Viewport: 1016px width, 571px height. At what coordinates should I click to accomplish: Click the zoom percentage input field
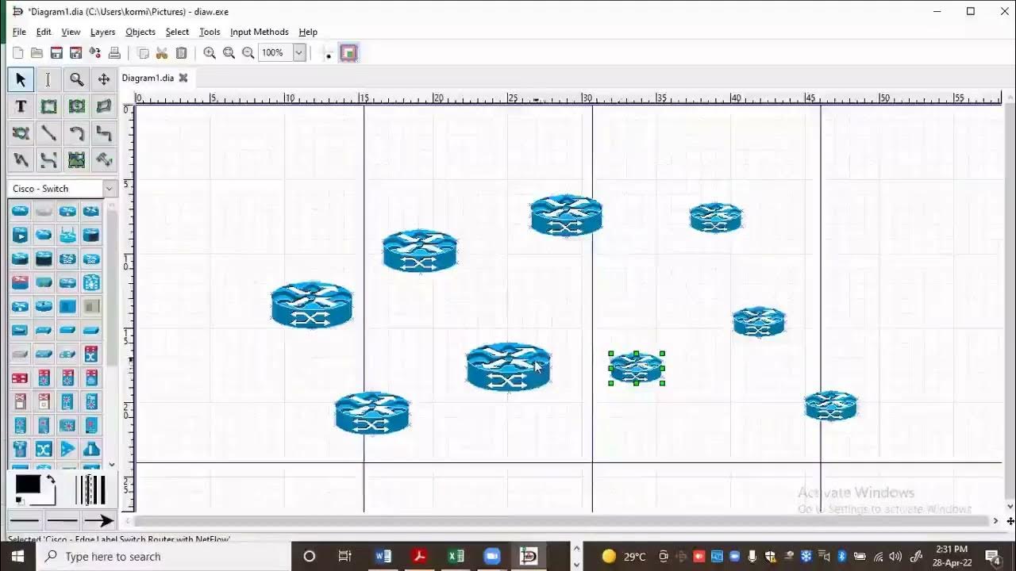[x=275, y=53]
